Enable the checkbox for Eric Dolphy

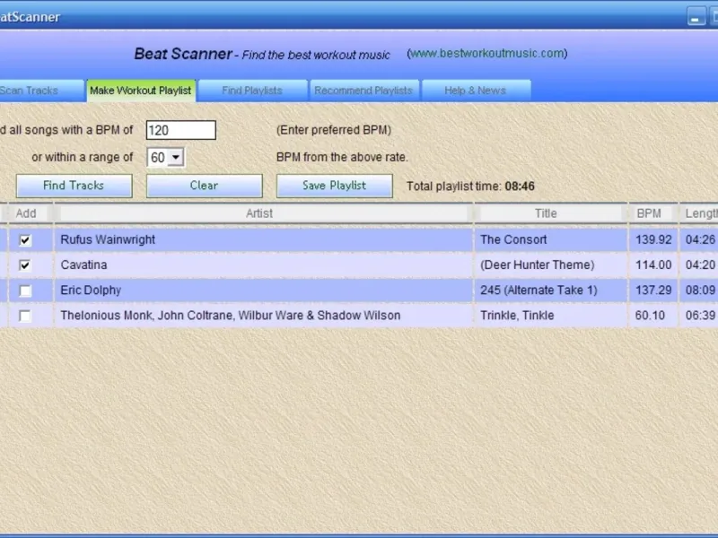(x=25, y=291)
